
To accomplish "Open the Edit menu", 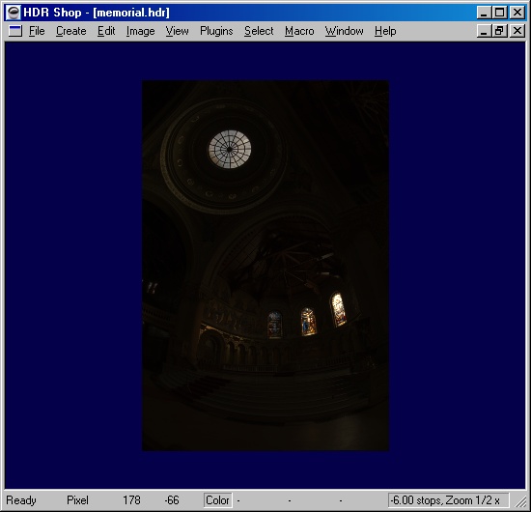I will (x=106, y=31).
